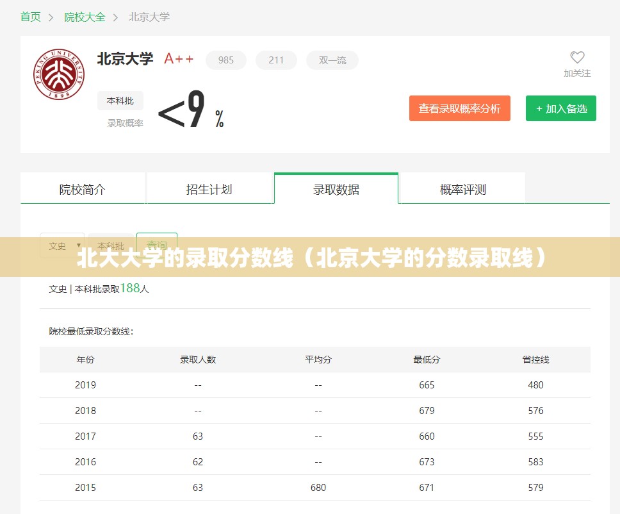Click the A++ rating label
The height and width of the screenshot is (514, 620).
click(179, 59)
